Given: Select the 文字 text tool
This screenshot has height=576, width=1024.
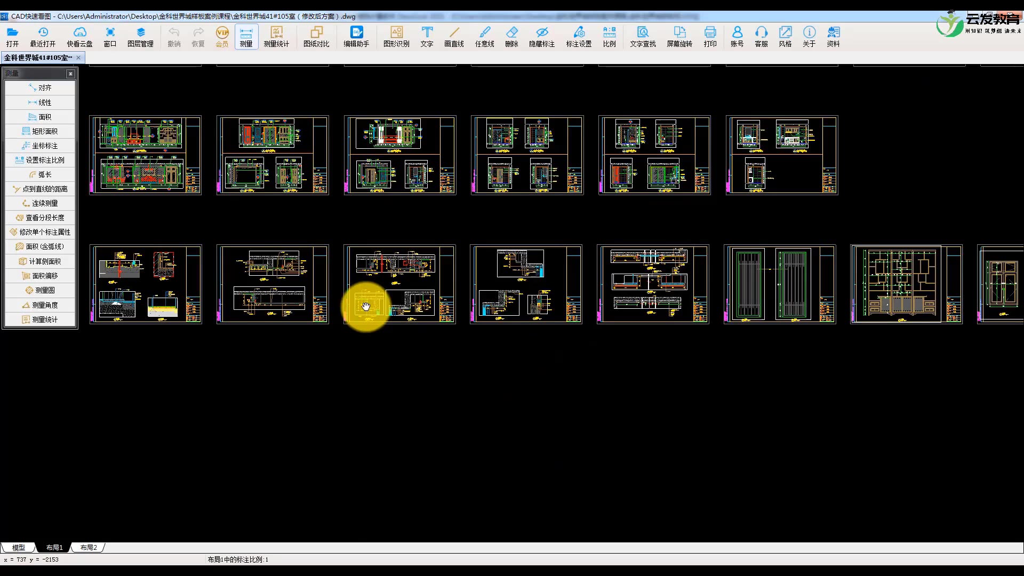Looking at the screenshot, I should click(427, 36).
